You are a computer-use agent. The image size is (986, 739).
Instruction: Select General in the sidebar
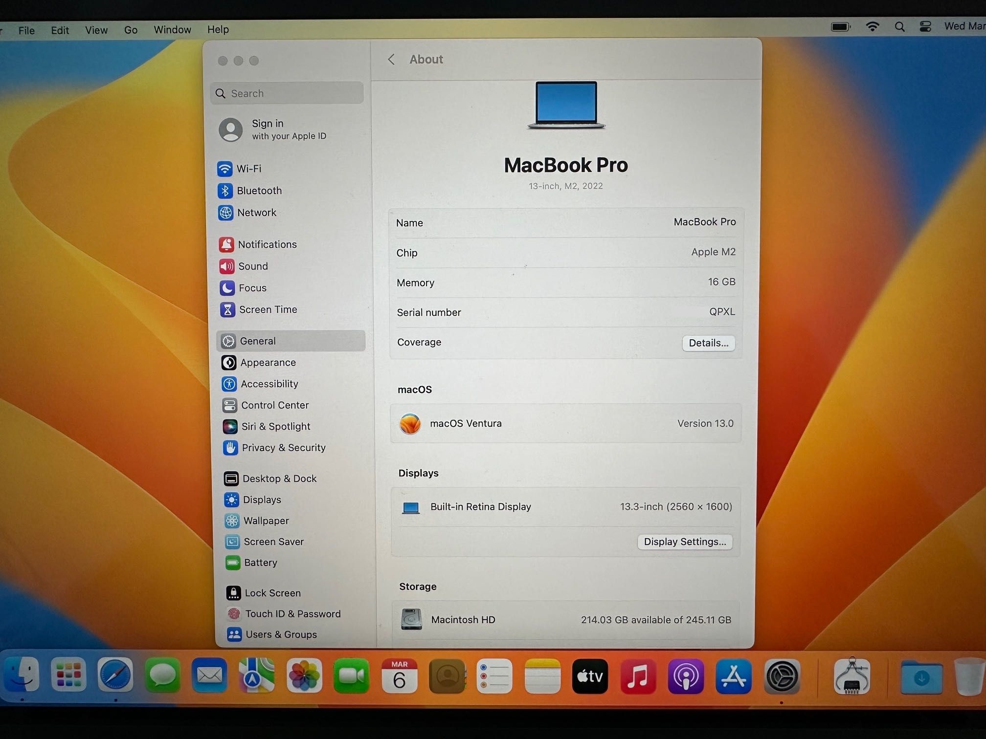click(x=291, y=341)
